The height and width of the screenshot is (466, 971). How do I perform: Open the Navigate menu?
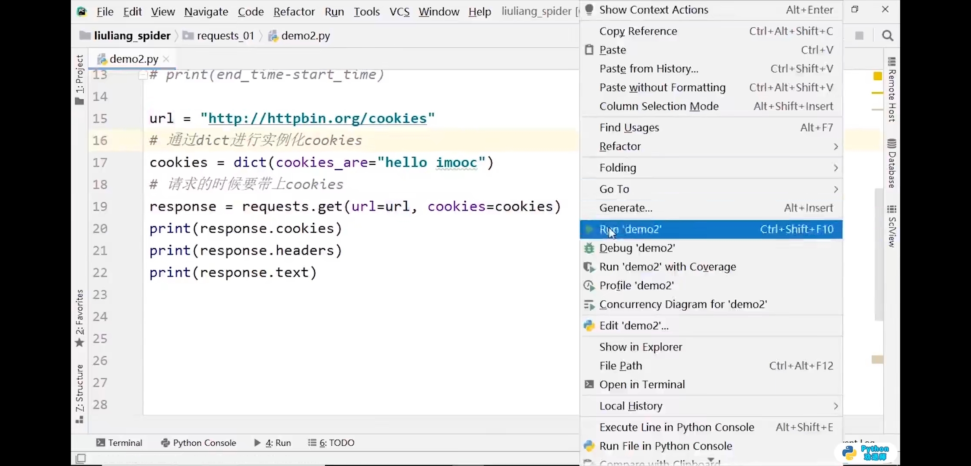point(206,12)
